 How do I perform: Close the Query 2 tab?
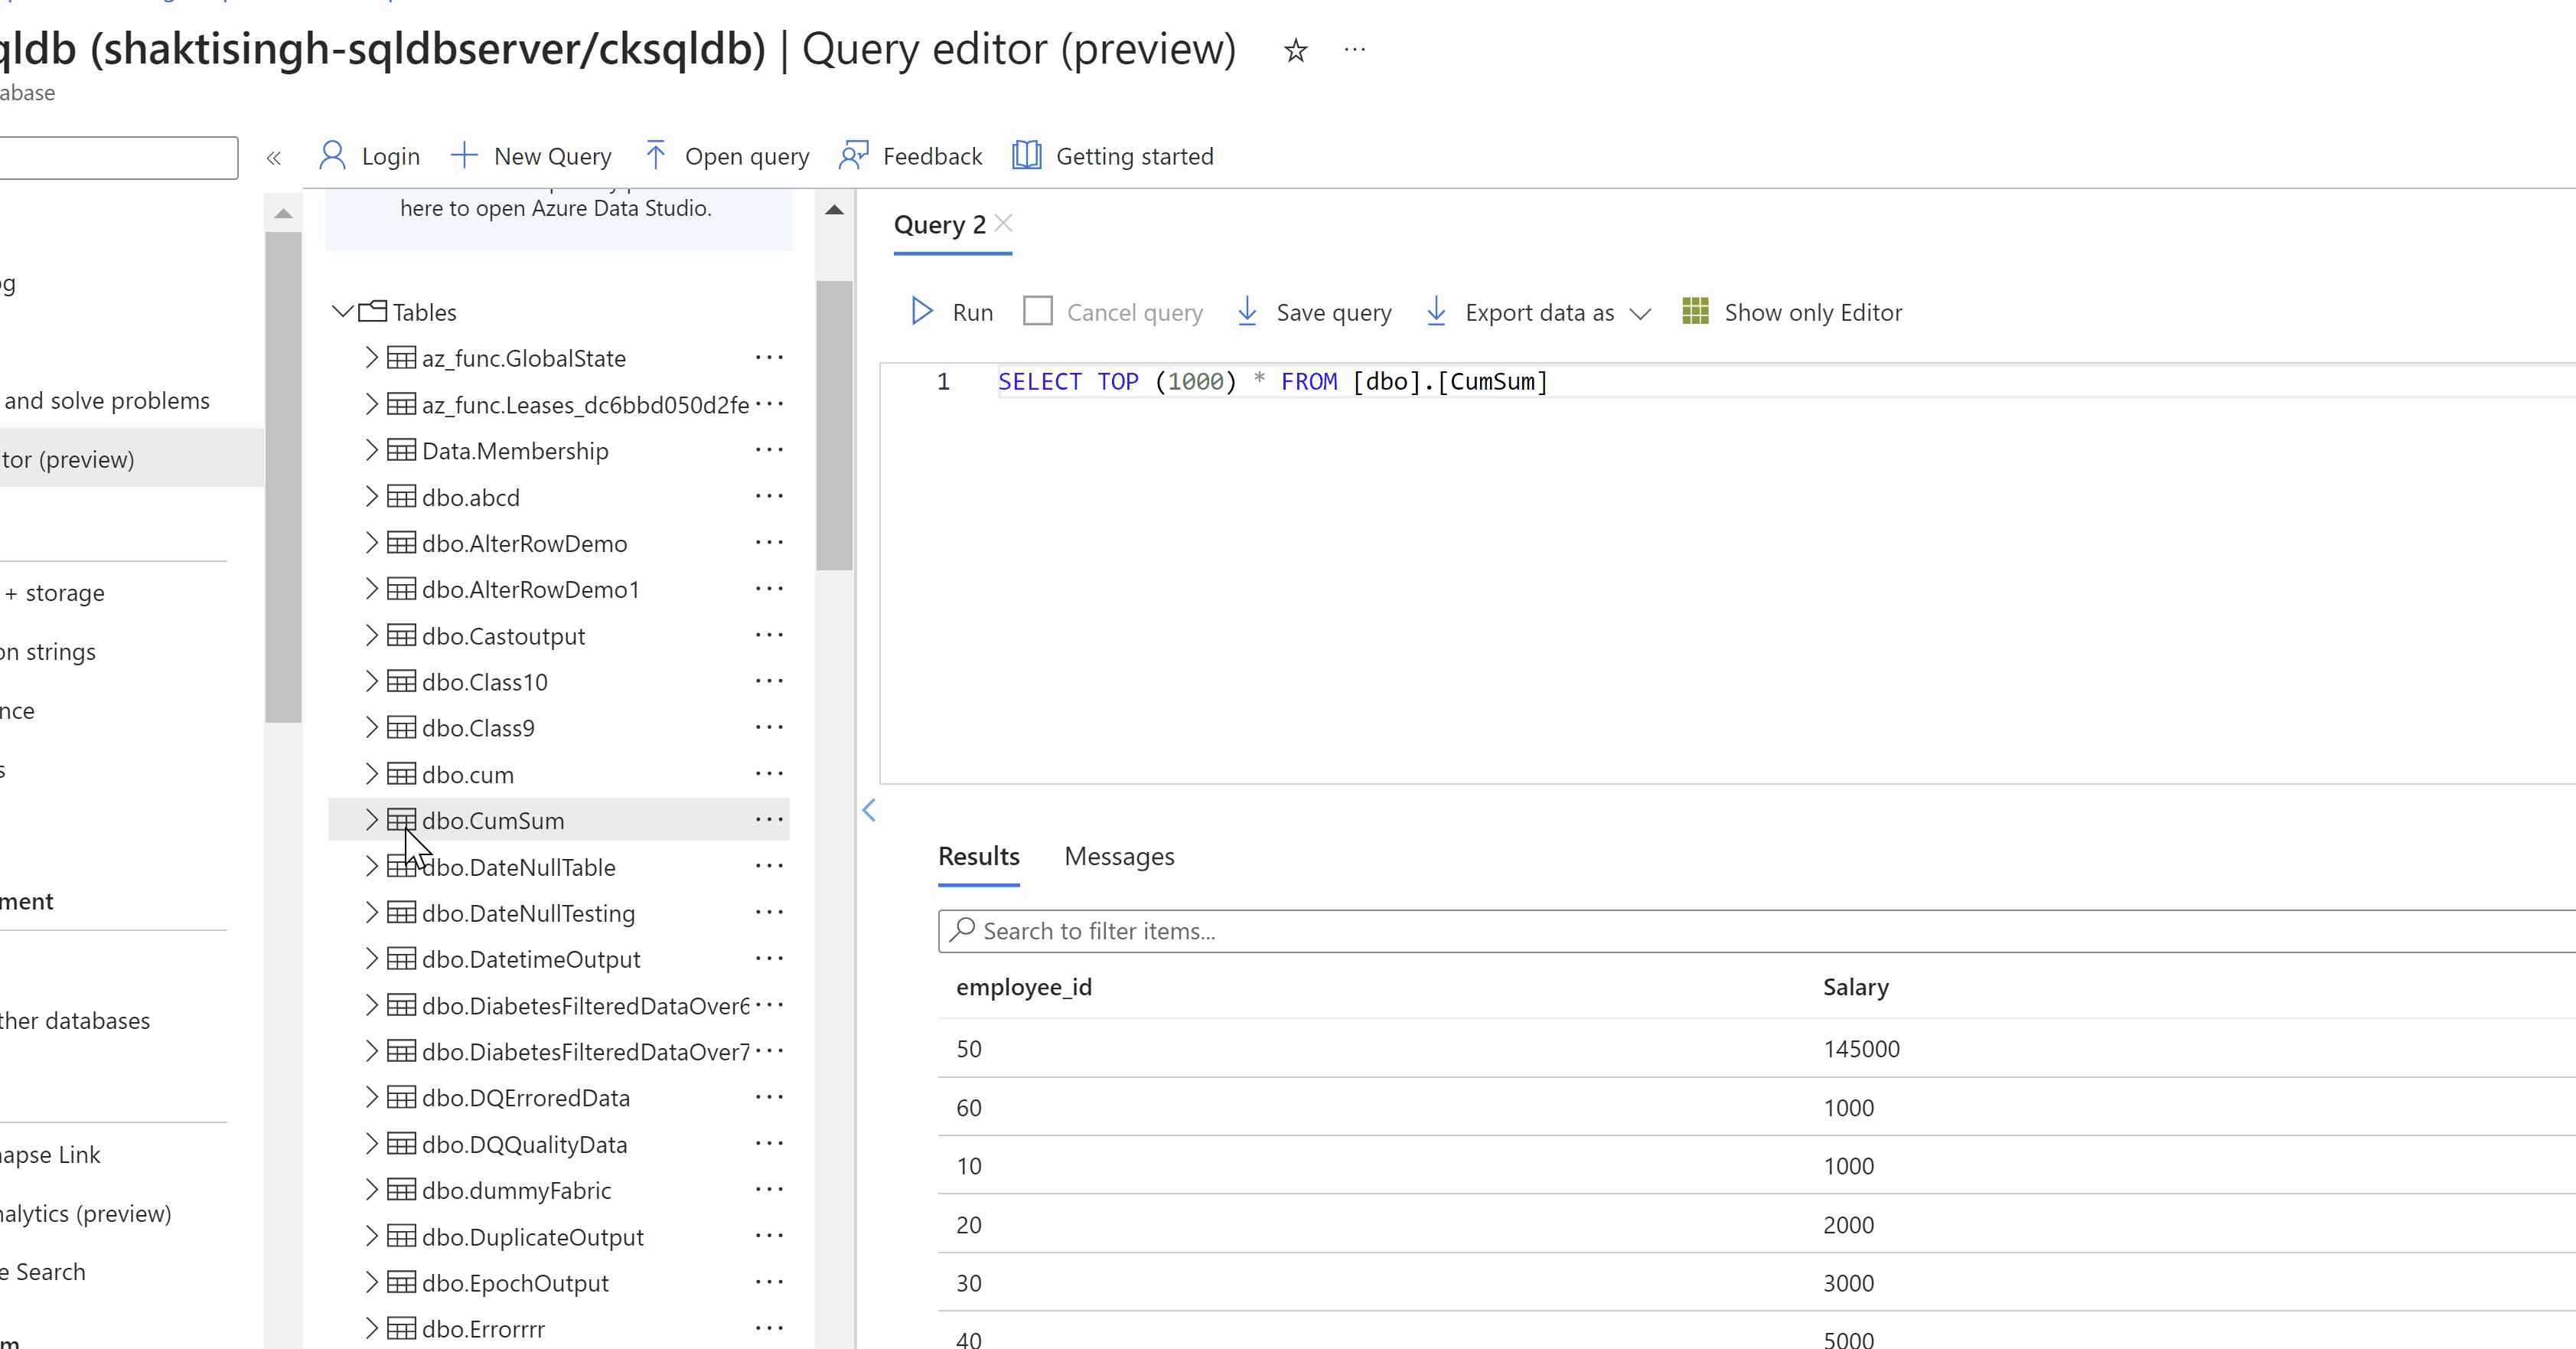tap(1004, 223)
